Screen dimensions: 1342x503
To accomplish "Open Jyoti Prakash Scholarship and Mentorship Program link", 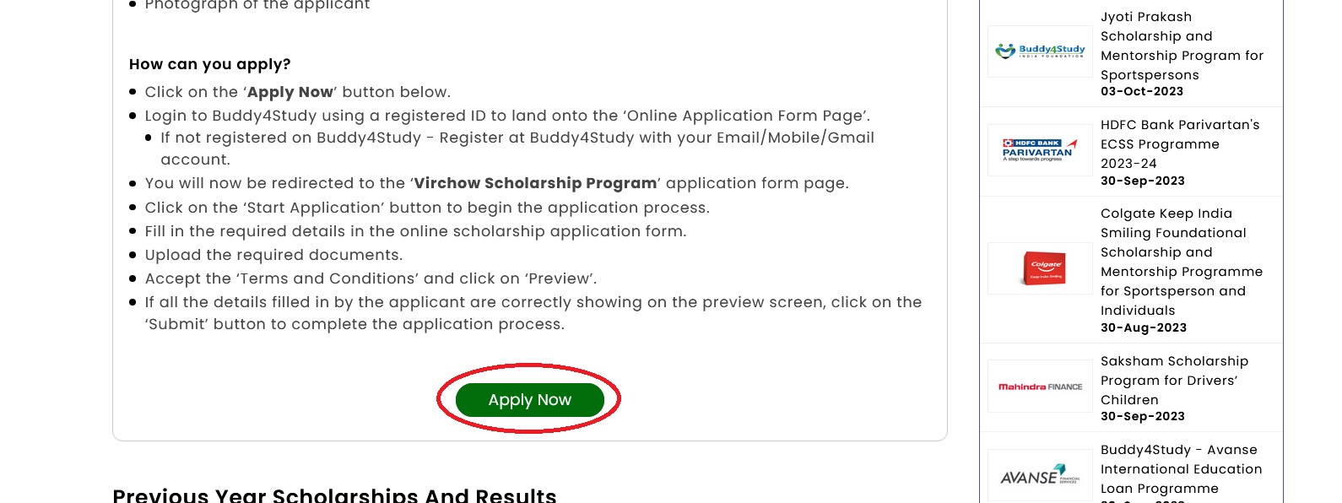I will (1182, 46).
